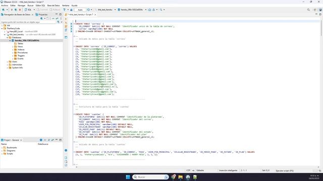Click the object name filter input field

coord(28,22)
